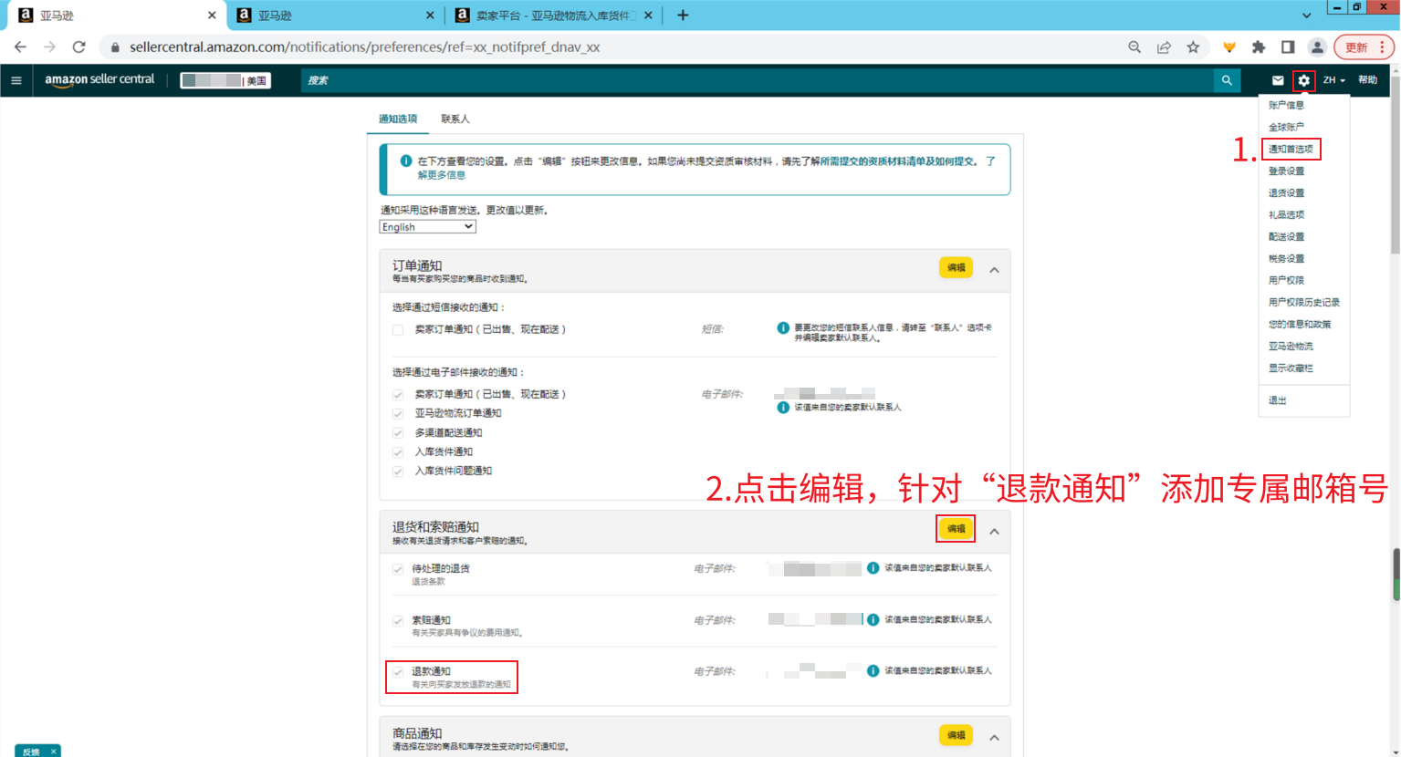Collapse the 订单通知 section chevron
The width and height of the screenshot is (1401, 757).
point(995,270)
